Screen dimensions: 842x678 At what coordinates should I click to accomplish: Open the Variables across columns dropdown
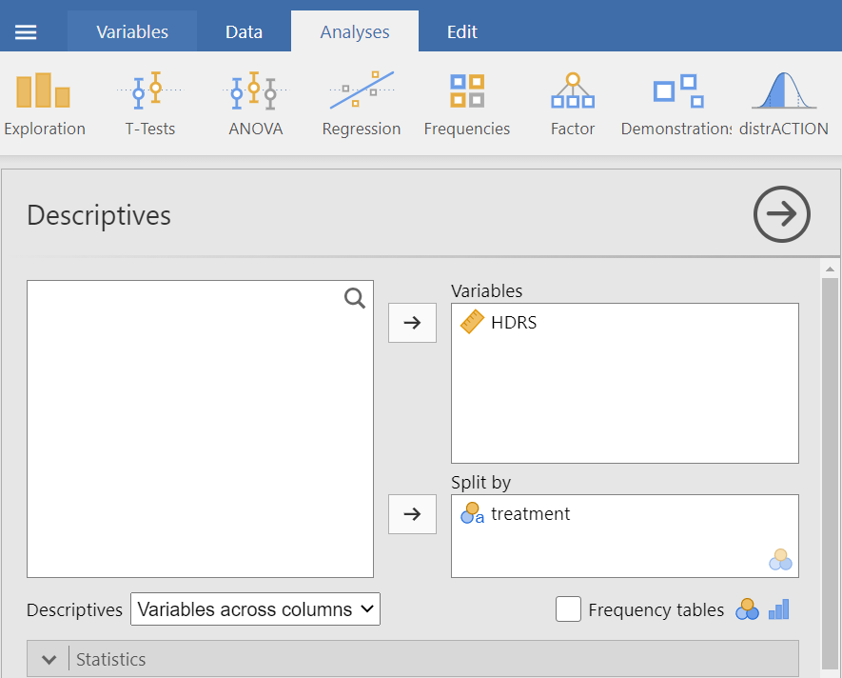[255, 609]
